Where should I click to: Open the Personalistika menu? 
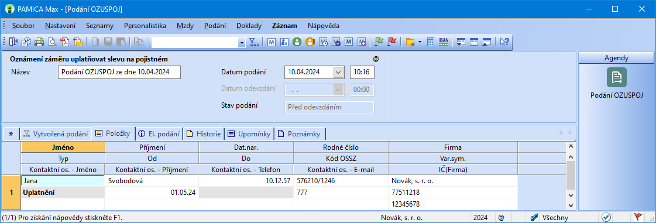[x=145, y=26]
